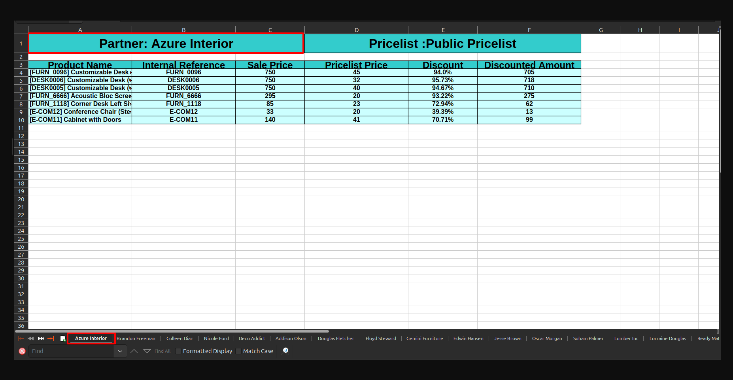Switch to the Azure Interior sheet tab
The height and width of the screenshot is (380, 733).
click(91, 338)
